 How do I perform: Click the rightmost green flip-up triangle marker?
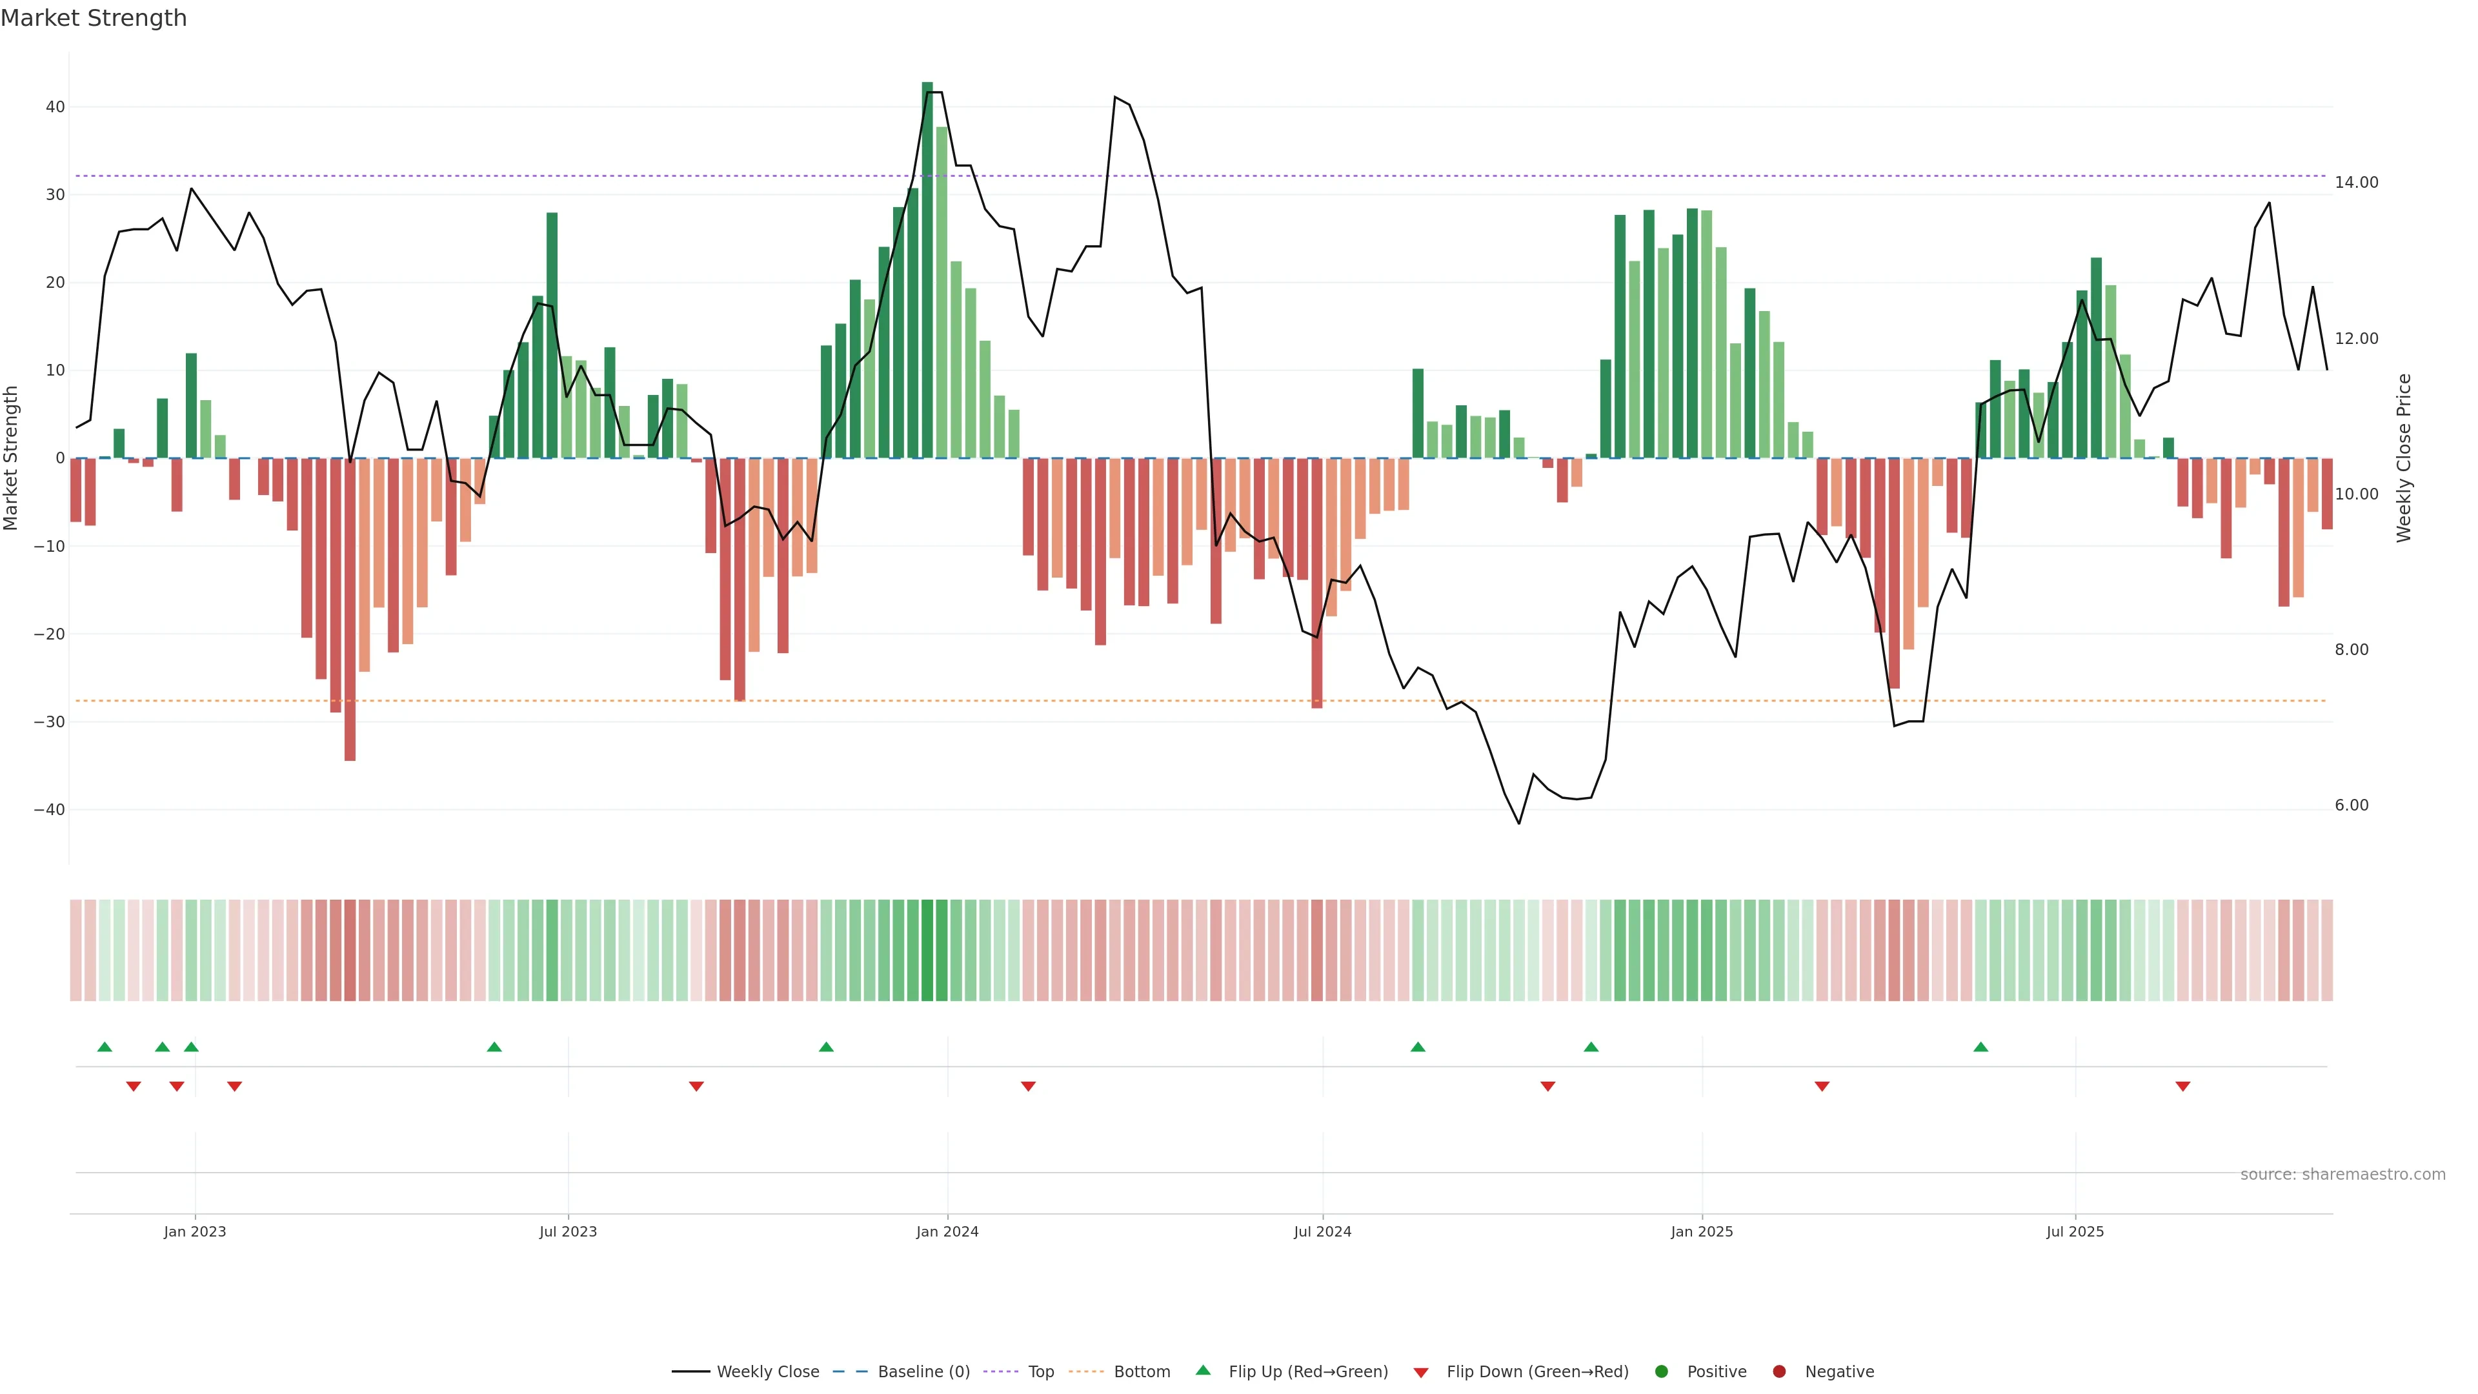coord(1980,1047)
